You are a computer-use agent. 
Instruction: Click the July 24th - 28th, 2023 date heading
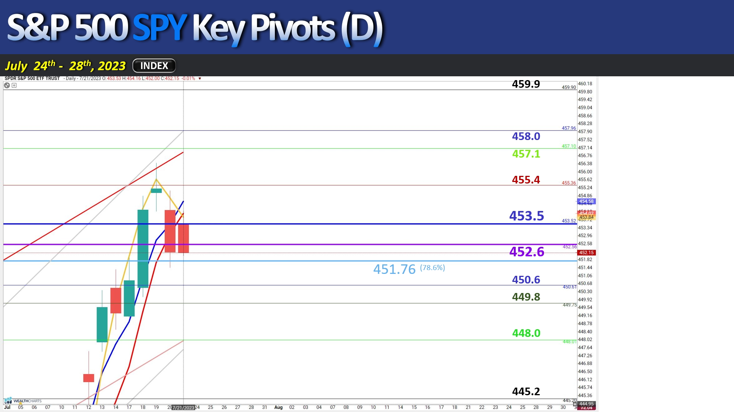click(x=65, y=66)
